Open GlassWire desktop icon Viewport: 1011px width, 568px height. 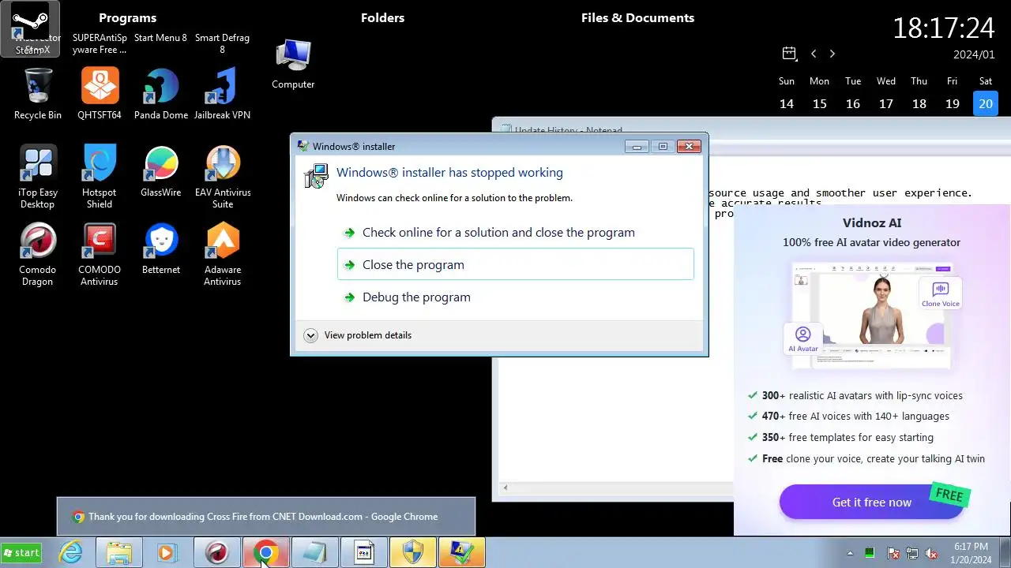coord(161,171)
